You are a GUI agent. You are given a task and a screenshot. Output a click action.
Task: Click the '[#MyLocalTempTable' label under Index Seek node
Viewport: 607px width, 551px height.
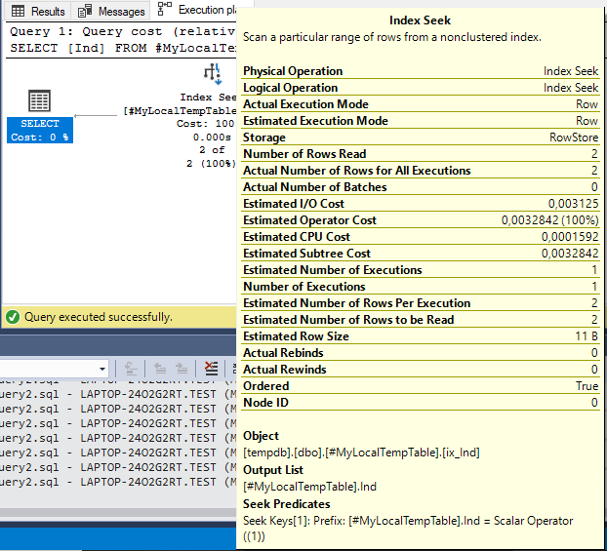[180, 111]
